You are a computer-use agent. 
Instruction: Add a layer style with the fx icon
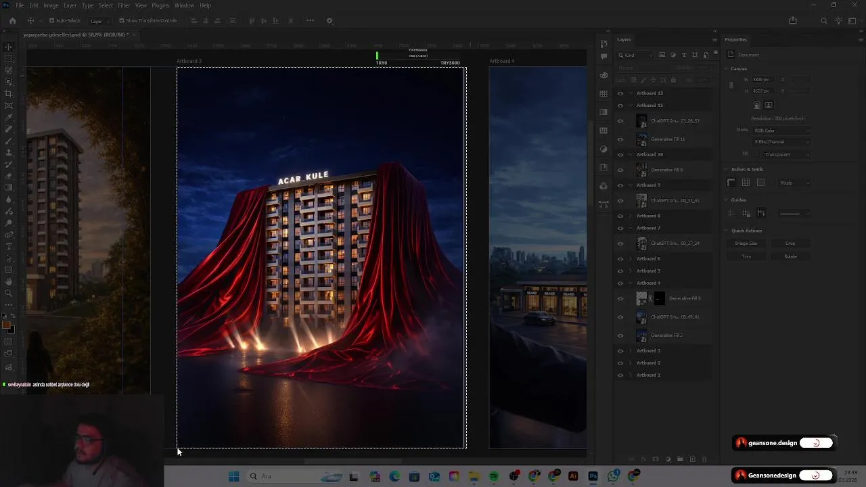tap(643, 459)
